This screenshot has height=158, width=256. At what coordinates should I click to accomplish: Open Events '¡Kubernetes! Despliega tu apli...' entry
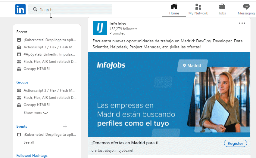click(x=50, y=135)
